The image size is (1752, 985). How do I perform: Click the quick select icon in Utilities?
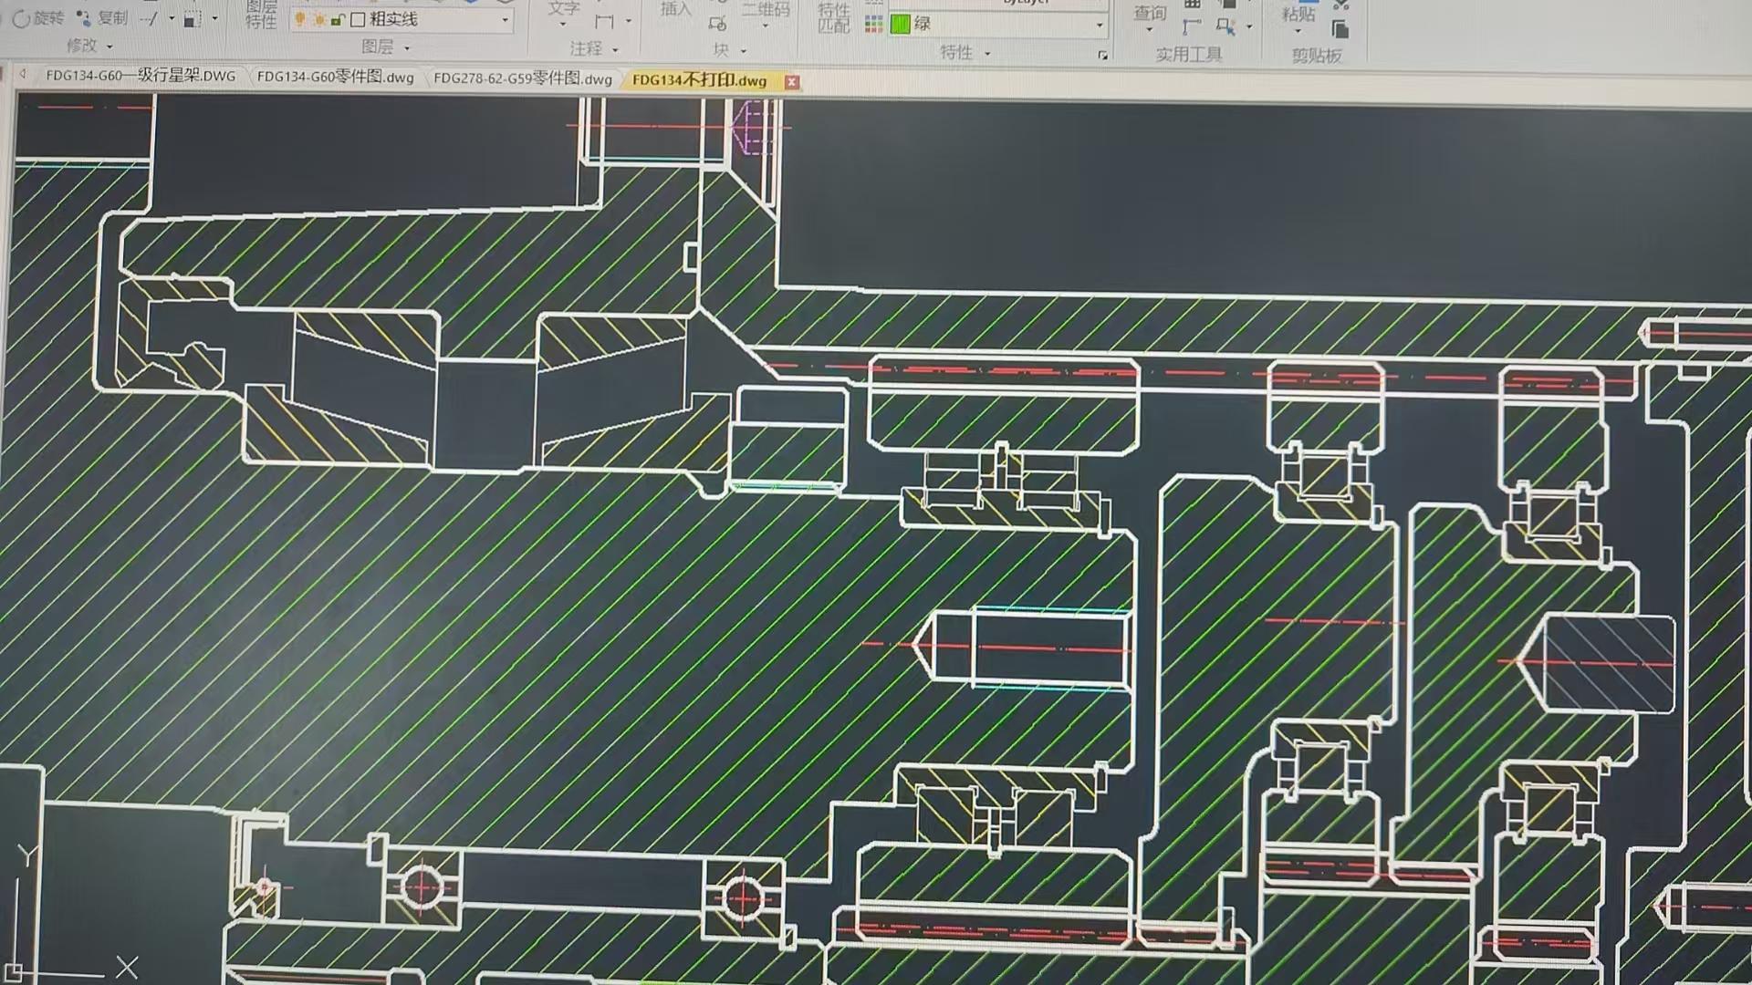pos(1225,27)
